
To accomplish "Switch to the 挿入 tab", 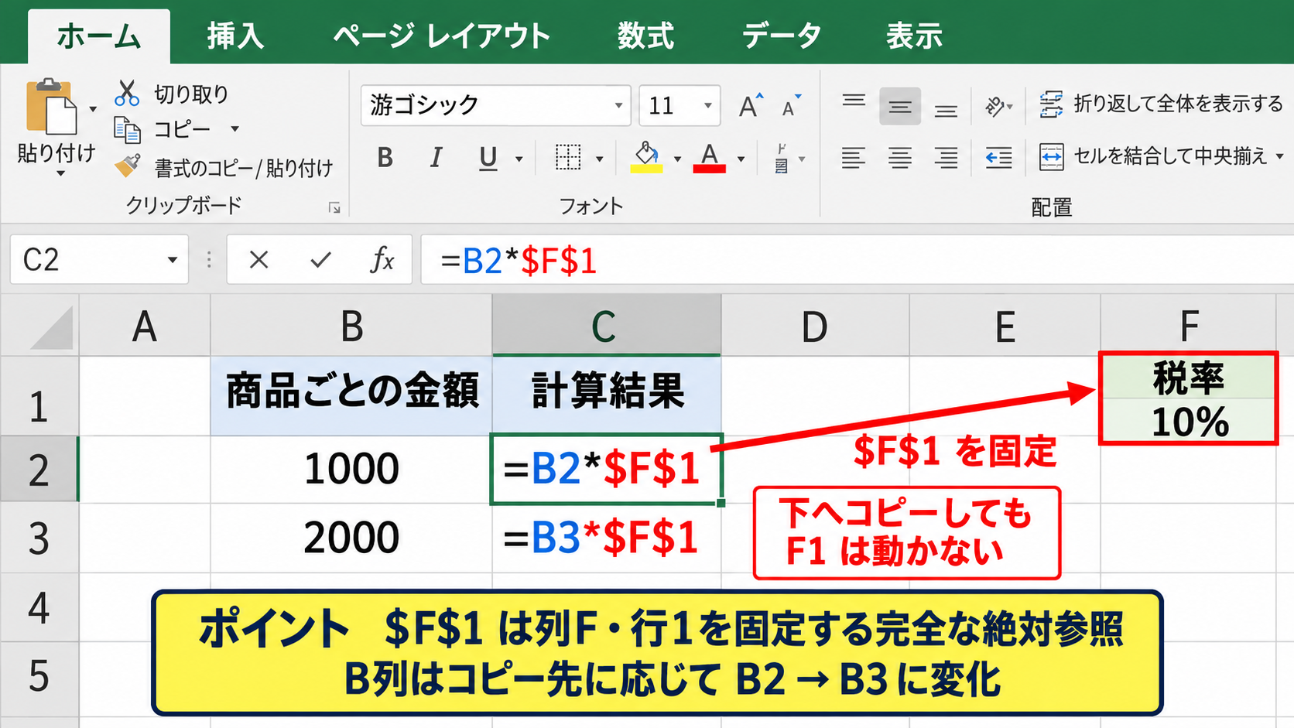I will (235, 36).
